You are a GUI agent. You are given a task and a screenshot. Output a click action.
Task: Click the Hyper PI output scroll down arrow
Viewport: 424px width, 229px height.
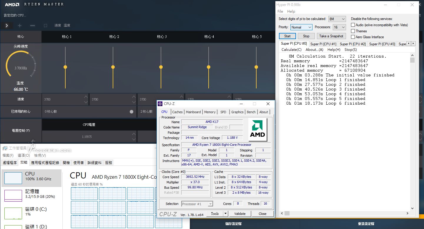pyautogui.click(x=413, y=208)
